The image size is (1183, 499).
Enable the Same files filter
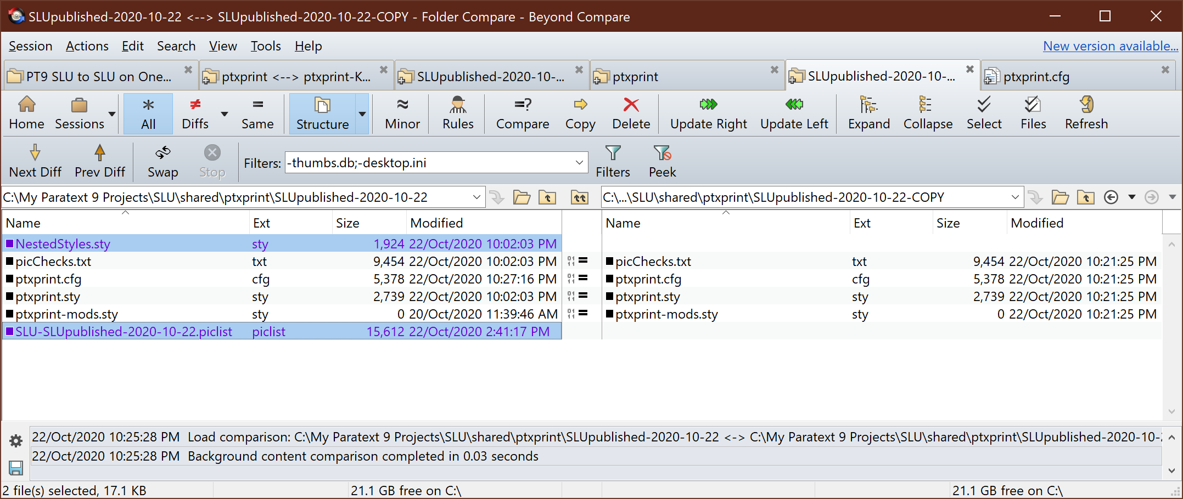click(257, 112)
